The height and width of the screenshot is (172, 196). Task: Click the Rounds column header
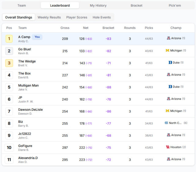pyautogui.click(x=130, y=28)
